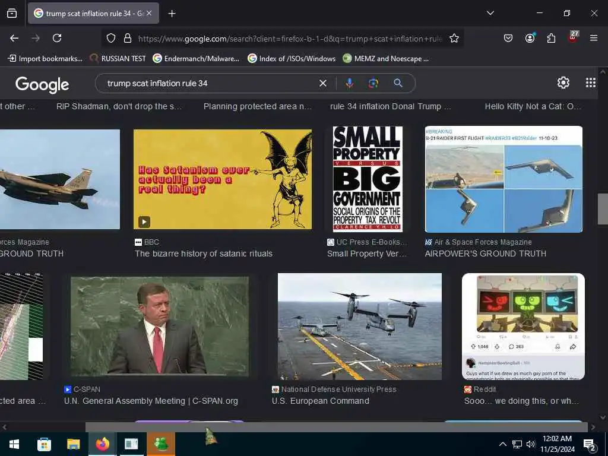The image size is (608, 456).
Task: Open the extension with badge 27
Action: coord(573,37)
